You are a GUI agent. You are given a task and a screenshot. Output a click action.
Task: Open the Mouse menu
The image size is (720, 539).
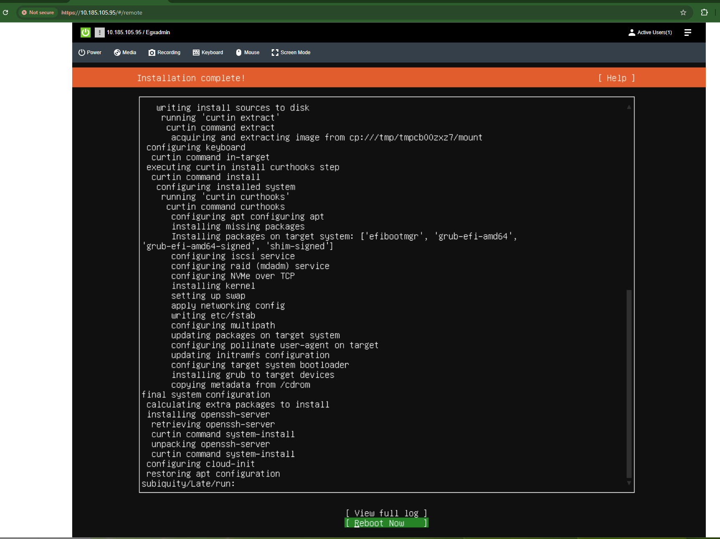[x=248, y=53]
